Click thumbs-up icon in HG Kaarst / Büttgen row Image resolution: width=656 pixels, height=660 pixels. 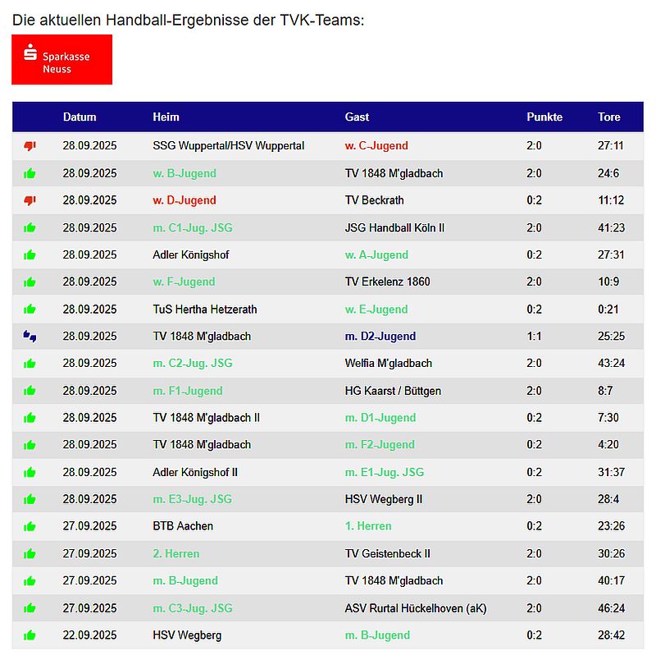pos(30,391)
